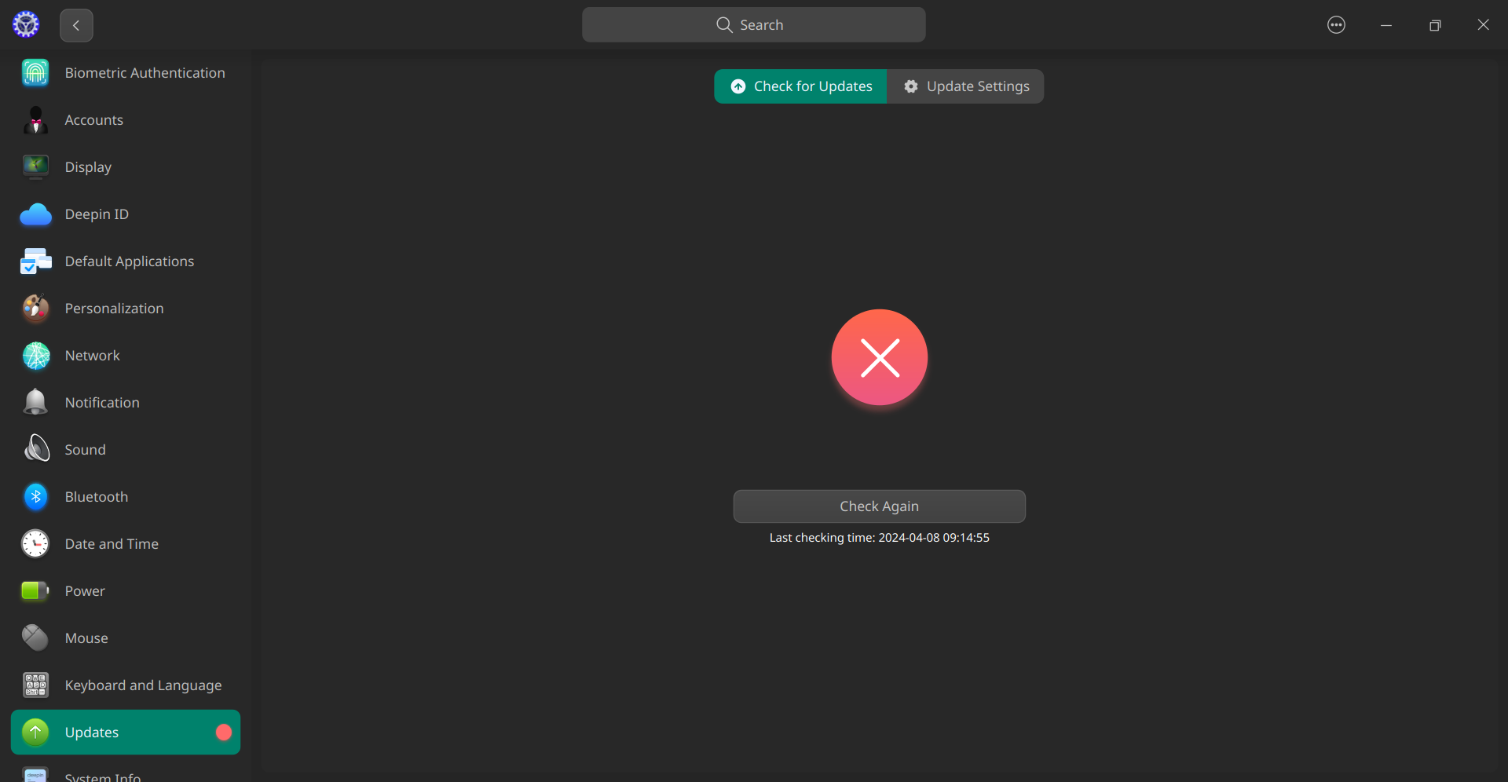
Task: Click the Accounts avatar icon
Action: click(x=35, y=120)
